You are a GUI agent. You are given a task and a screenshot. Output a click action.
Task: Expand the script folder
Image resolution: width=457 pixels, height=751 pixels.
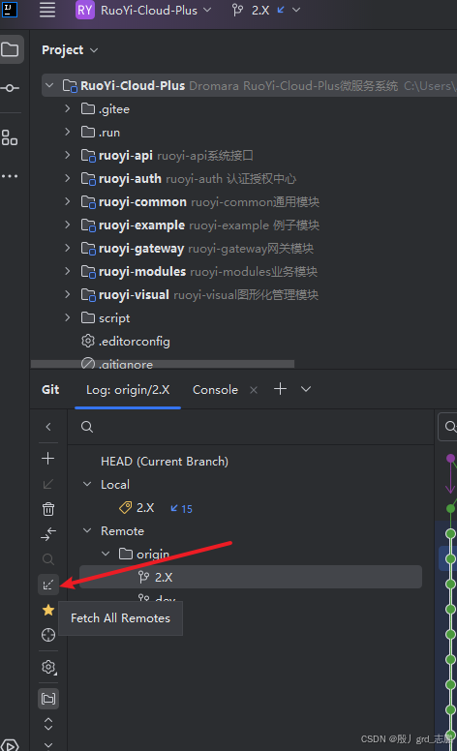[68, 317]
